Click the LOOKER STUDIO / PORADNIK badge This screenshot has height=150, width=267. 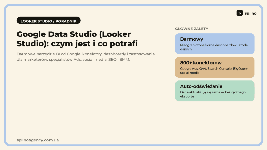coord(48,20)
